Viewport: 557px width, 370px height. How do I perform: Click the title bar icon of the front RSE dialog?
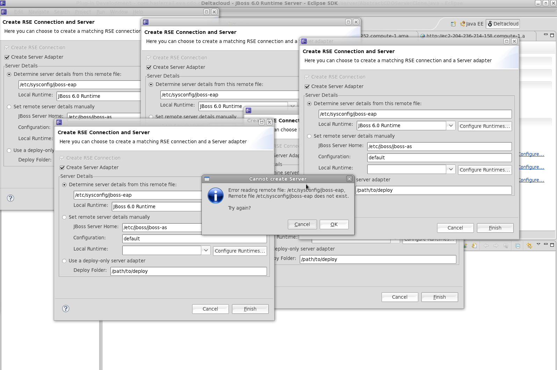click(59, 122)
